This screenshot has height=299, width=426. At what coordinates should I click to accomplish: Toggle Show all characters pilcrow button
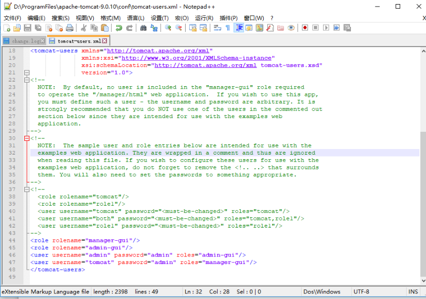[228, 28]
